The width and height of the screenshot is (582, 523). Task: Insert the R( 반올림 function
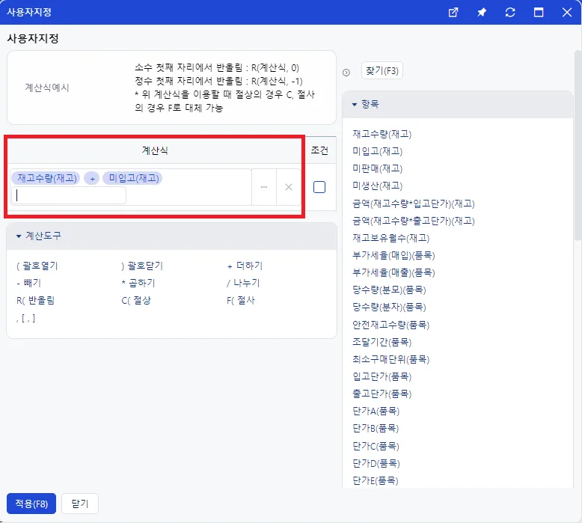click(36, 300)
